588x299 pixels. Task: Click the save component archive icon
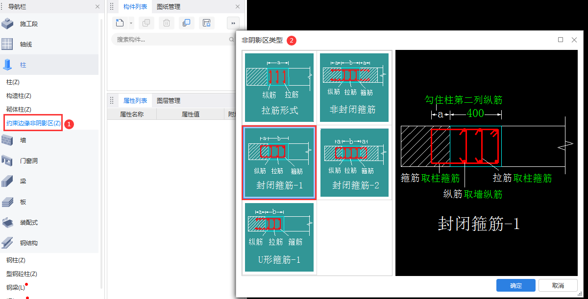[206, 23]
